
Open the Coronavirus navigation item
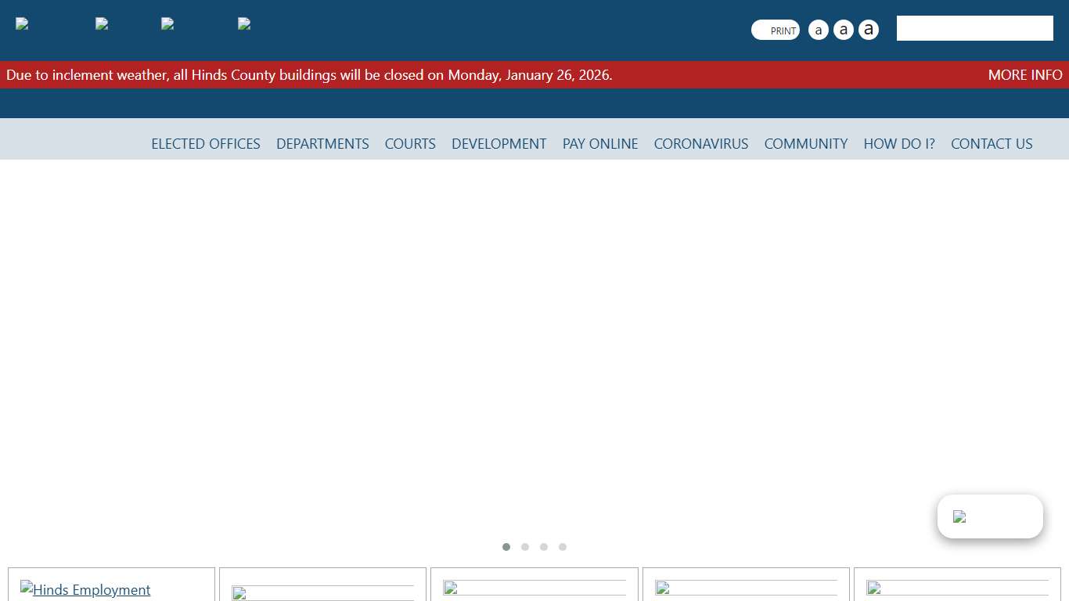(701, 144)
